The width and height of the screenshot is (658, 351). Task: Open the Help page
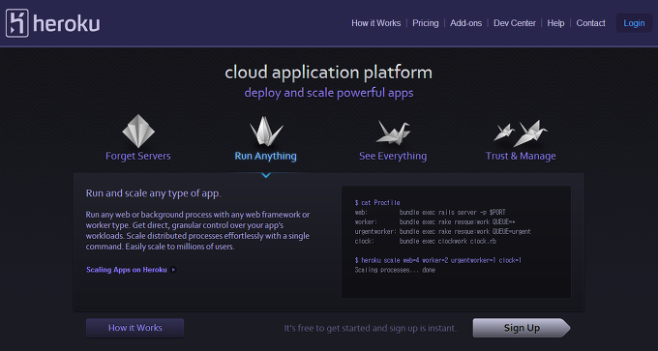coord(555,23)
